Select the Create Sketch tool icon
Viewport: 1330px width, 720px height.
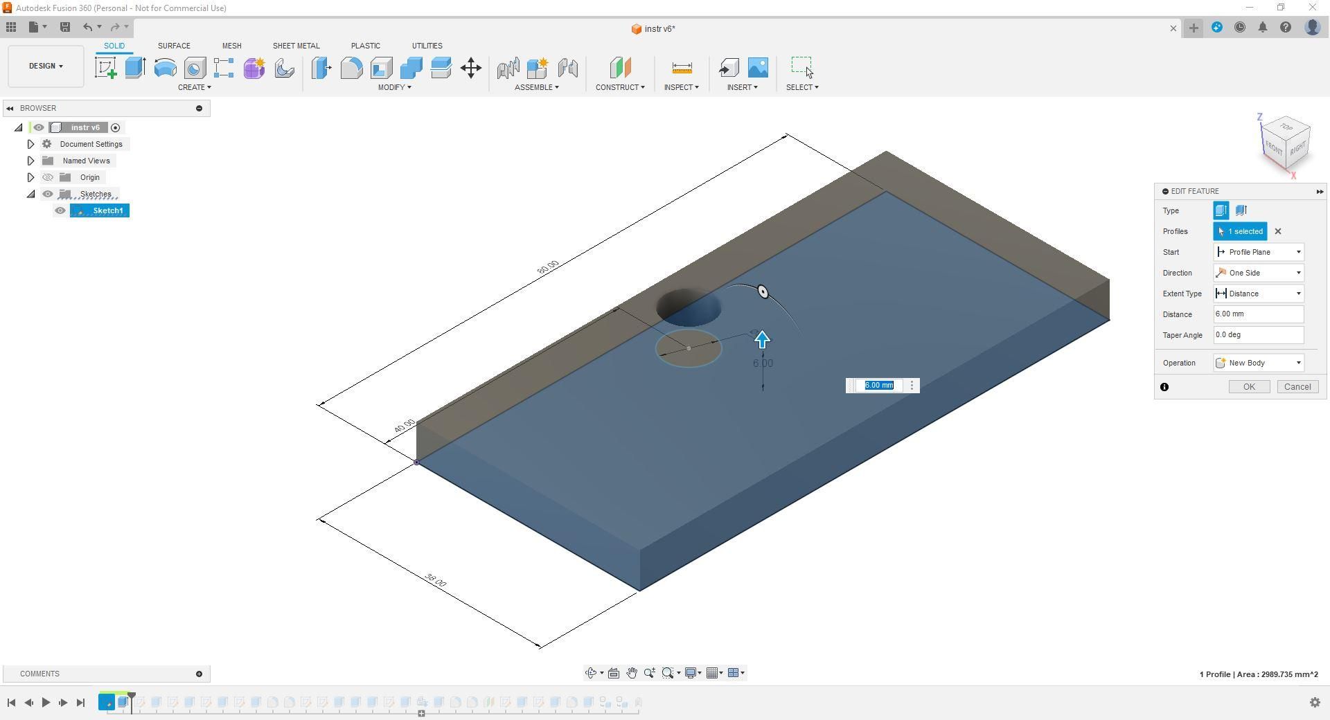point(106,68)
